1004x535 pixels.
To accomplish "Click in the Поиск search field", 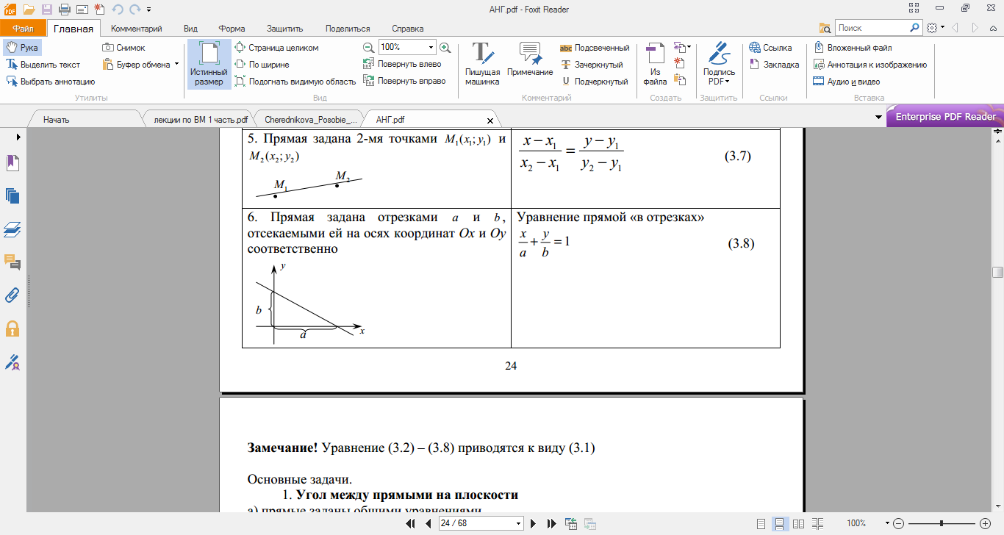I will tap(872, 28).
